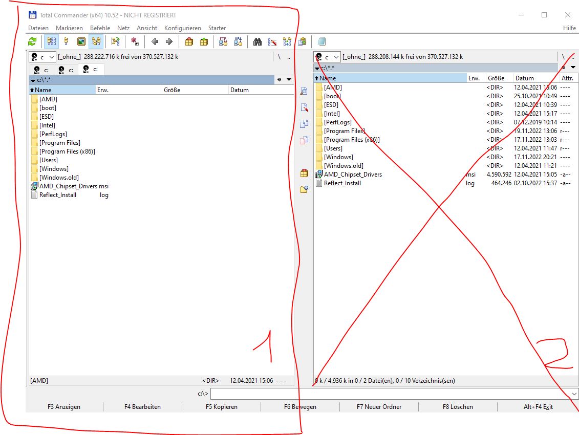579x435 pixels.
Task: Open the Befehle menu
Action: pos(100,28)
